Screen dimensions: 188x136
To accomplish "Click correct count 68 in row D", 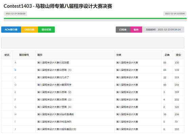I will point(165,85).
